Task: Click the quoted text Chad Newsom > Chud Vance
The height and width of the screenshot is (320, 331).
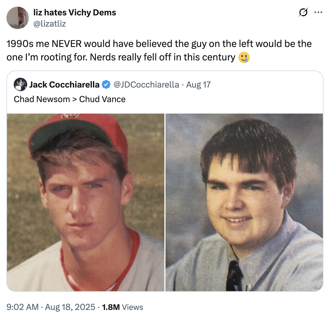Action: point(70,99)
